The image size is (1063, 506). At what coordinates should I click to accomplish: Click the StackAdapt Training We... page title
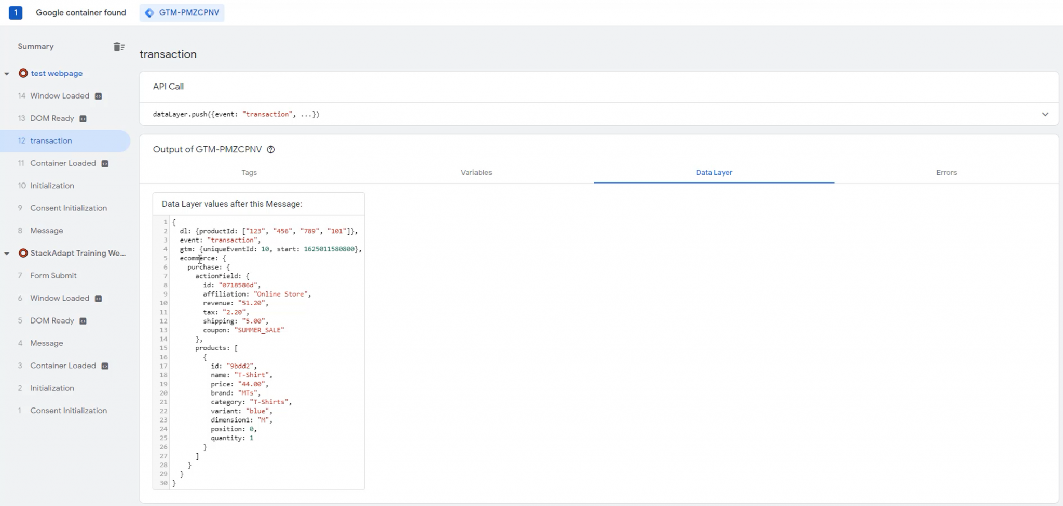pyautogui.click(x=78, y=253)
